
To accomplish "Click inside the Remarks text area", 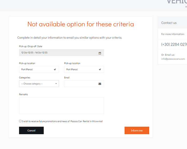I will (61, 105).
